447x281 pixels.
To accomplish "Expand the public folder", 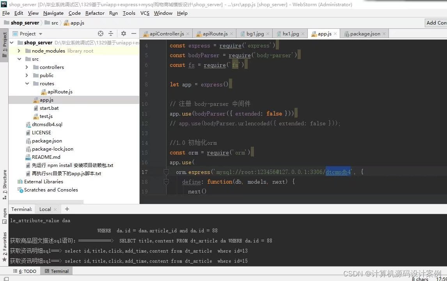I will pos(27,76).
